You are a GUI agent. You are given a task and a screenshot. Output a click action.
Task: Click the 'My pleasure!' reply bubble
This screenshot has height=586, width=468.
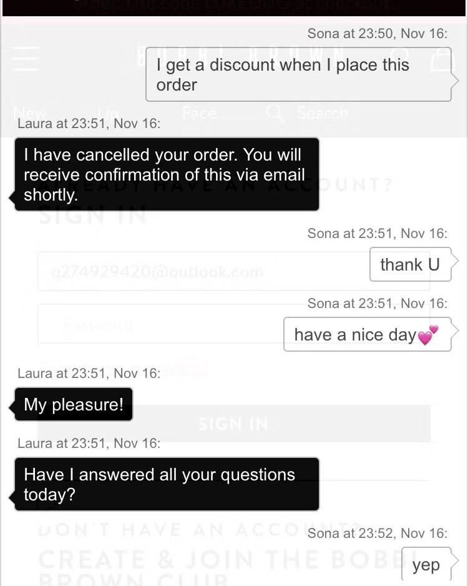(x=74, y=405)
